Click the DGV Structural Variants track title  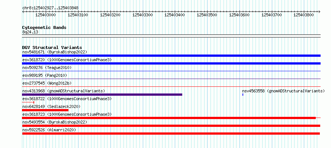[52, 47]
